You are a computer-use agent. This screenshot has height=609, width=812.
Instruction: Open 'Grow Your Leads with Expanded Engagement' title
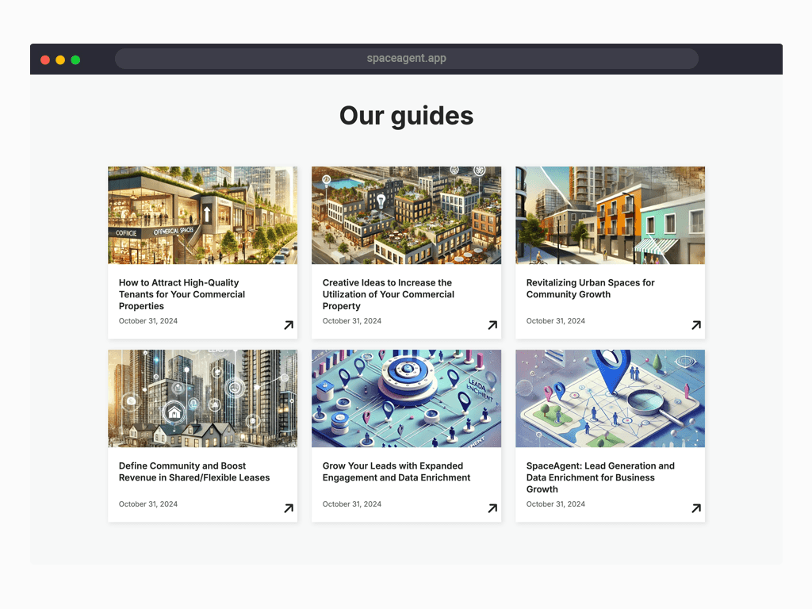click(x=396, y=472)
